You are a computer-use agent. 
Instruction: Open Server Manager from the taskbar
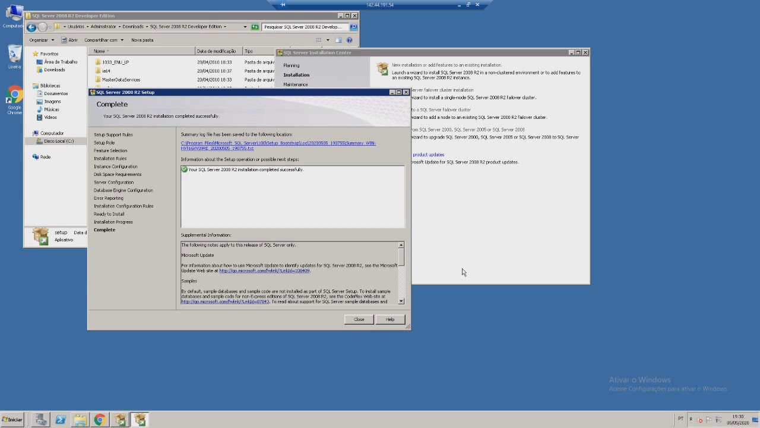[x=41, y=420]
